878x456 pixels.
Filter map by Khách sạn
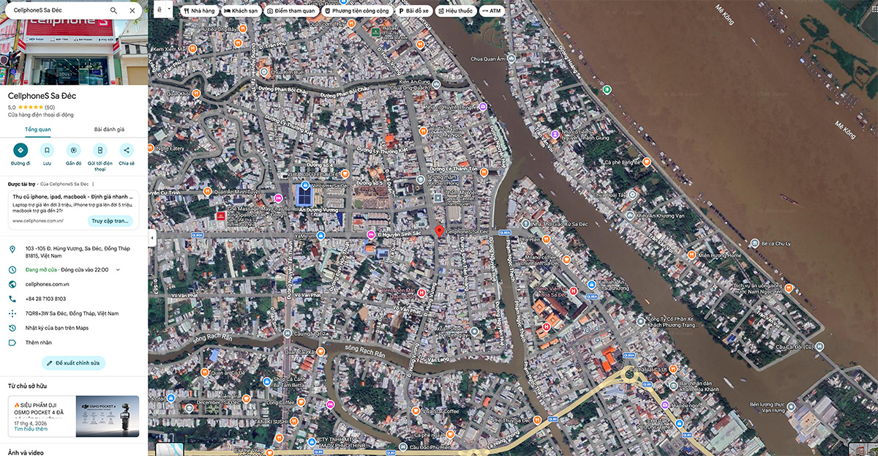pyautogui.click(x=241, y=11)
